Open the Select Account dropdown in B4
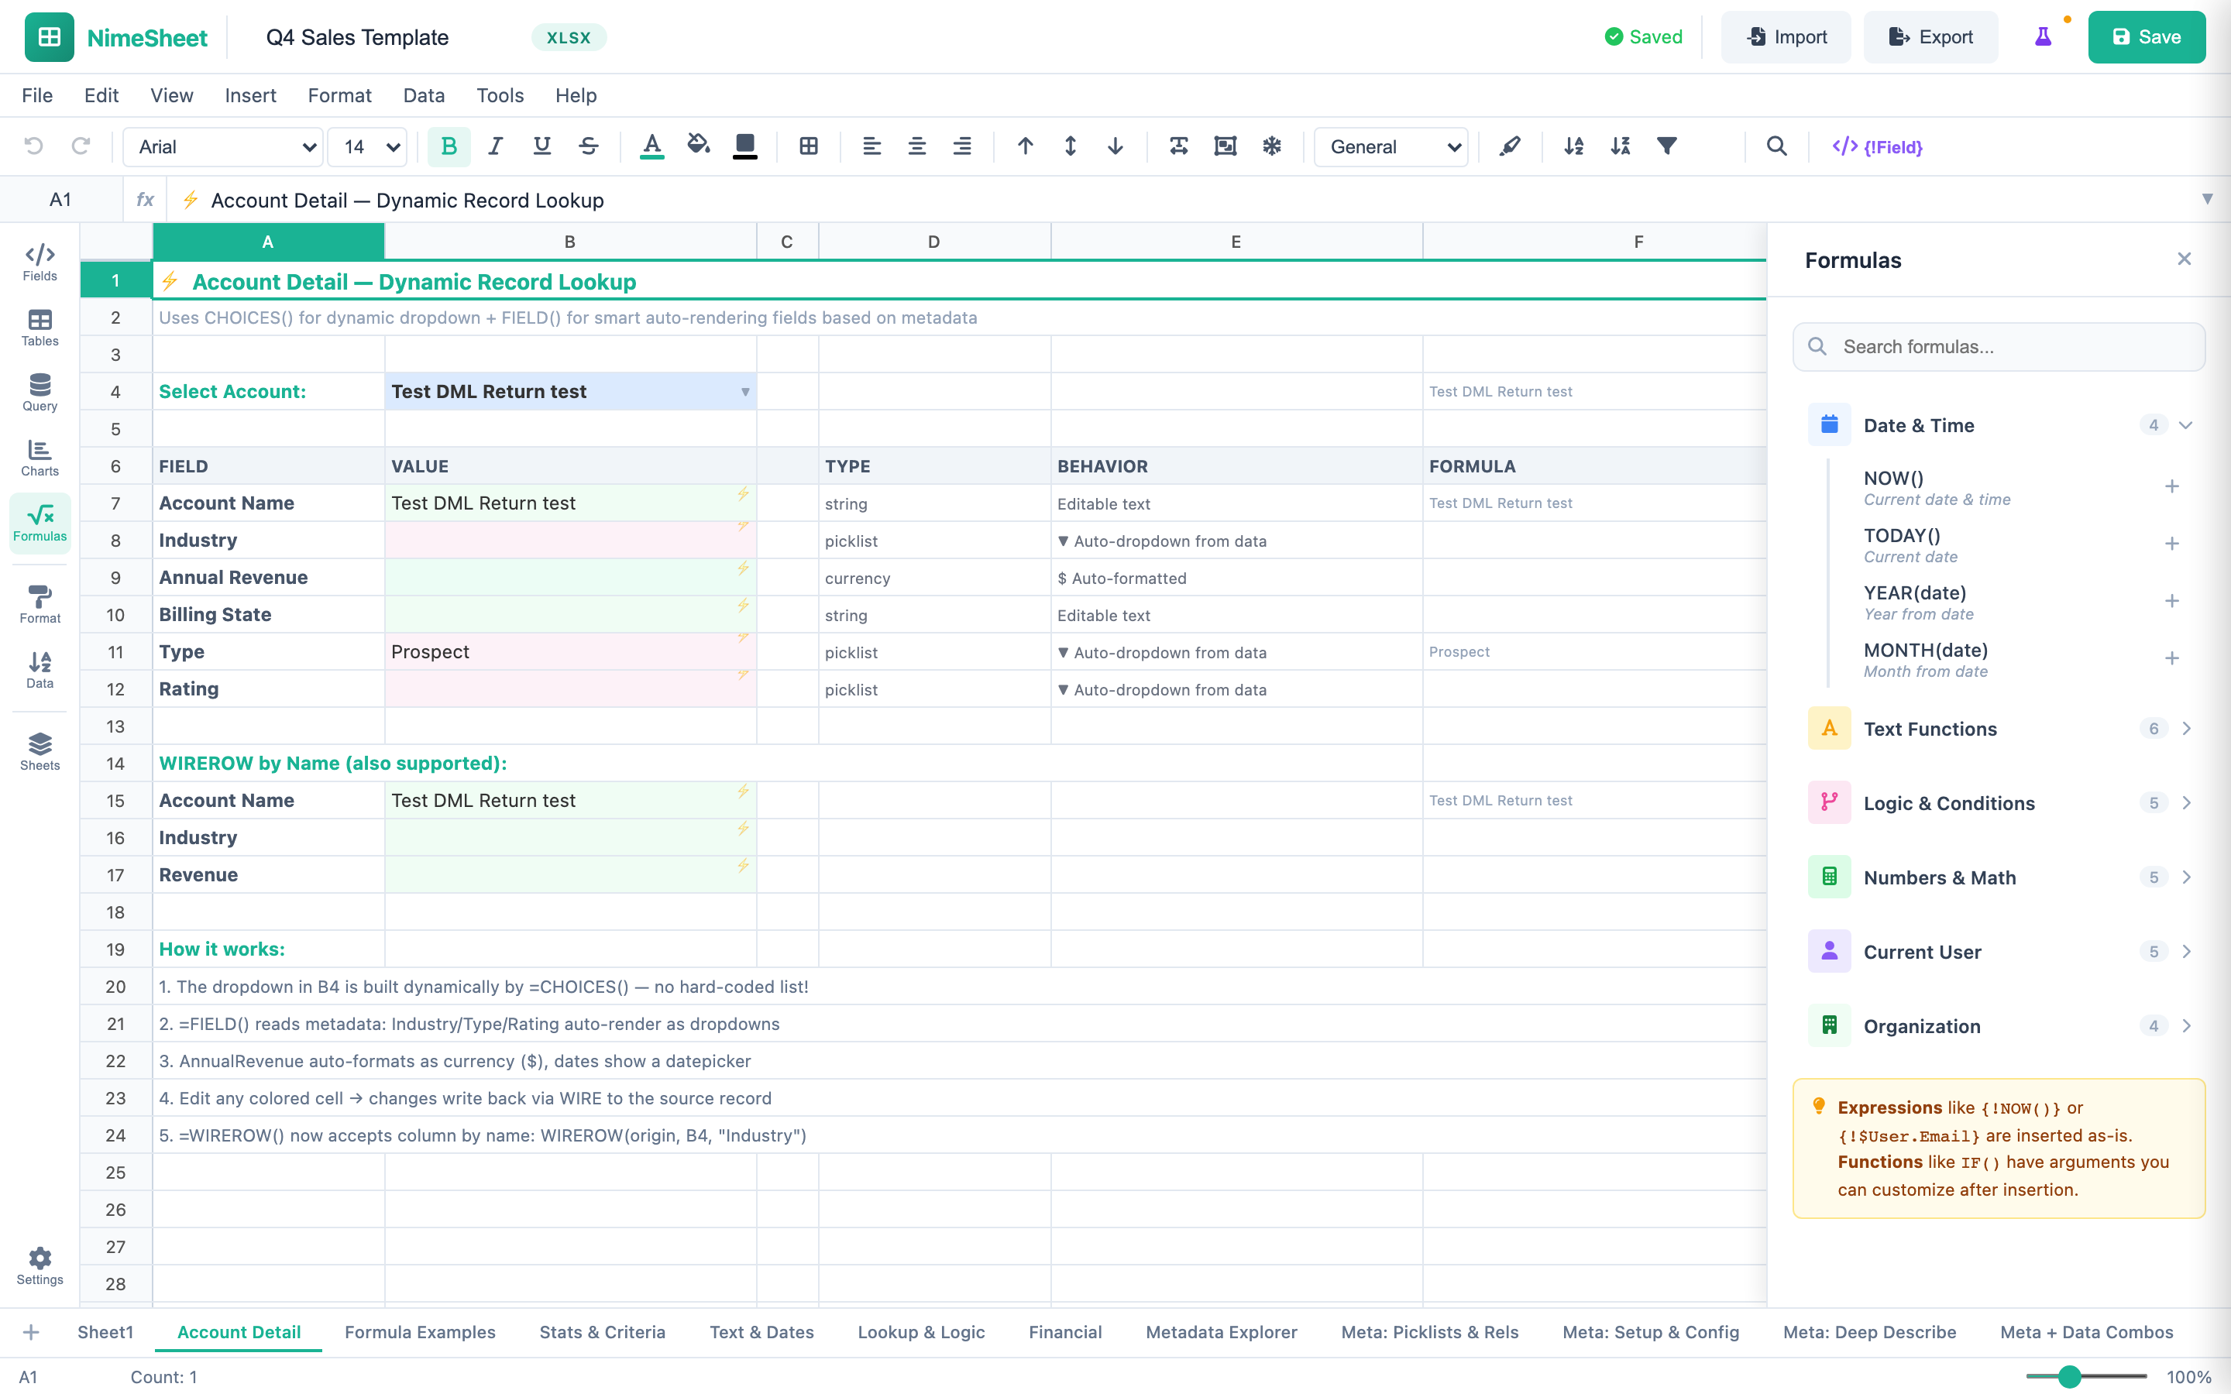Viewport: 2231px width, 1394px height. [x=743, y=391]
